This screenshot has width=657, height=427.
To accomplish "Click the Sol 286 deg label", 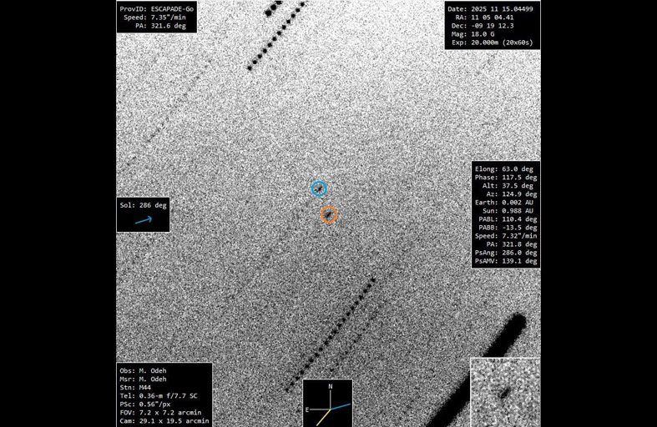I will click(144, 204).
